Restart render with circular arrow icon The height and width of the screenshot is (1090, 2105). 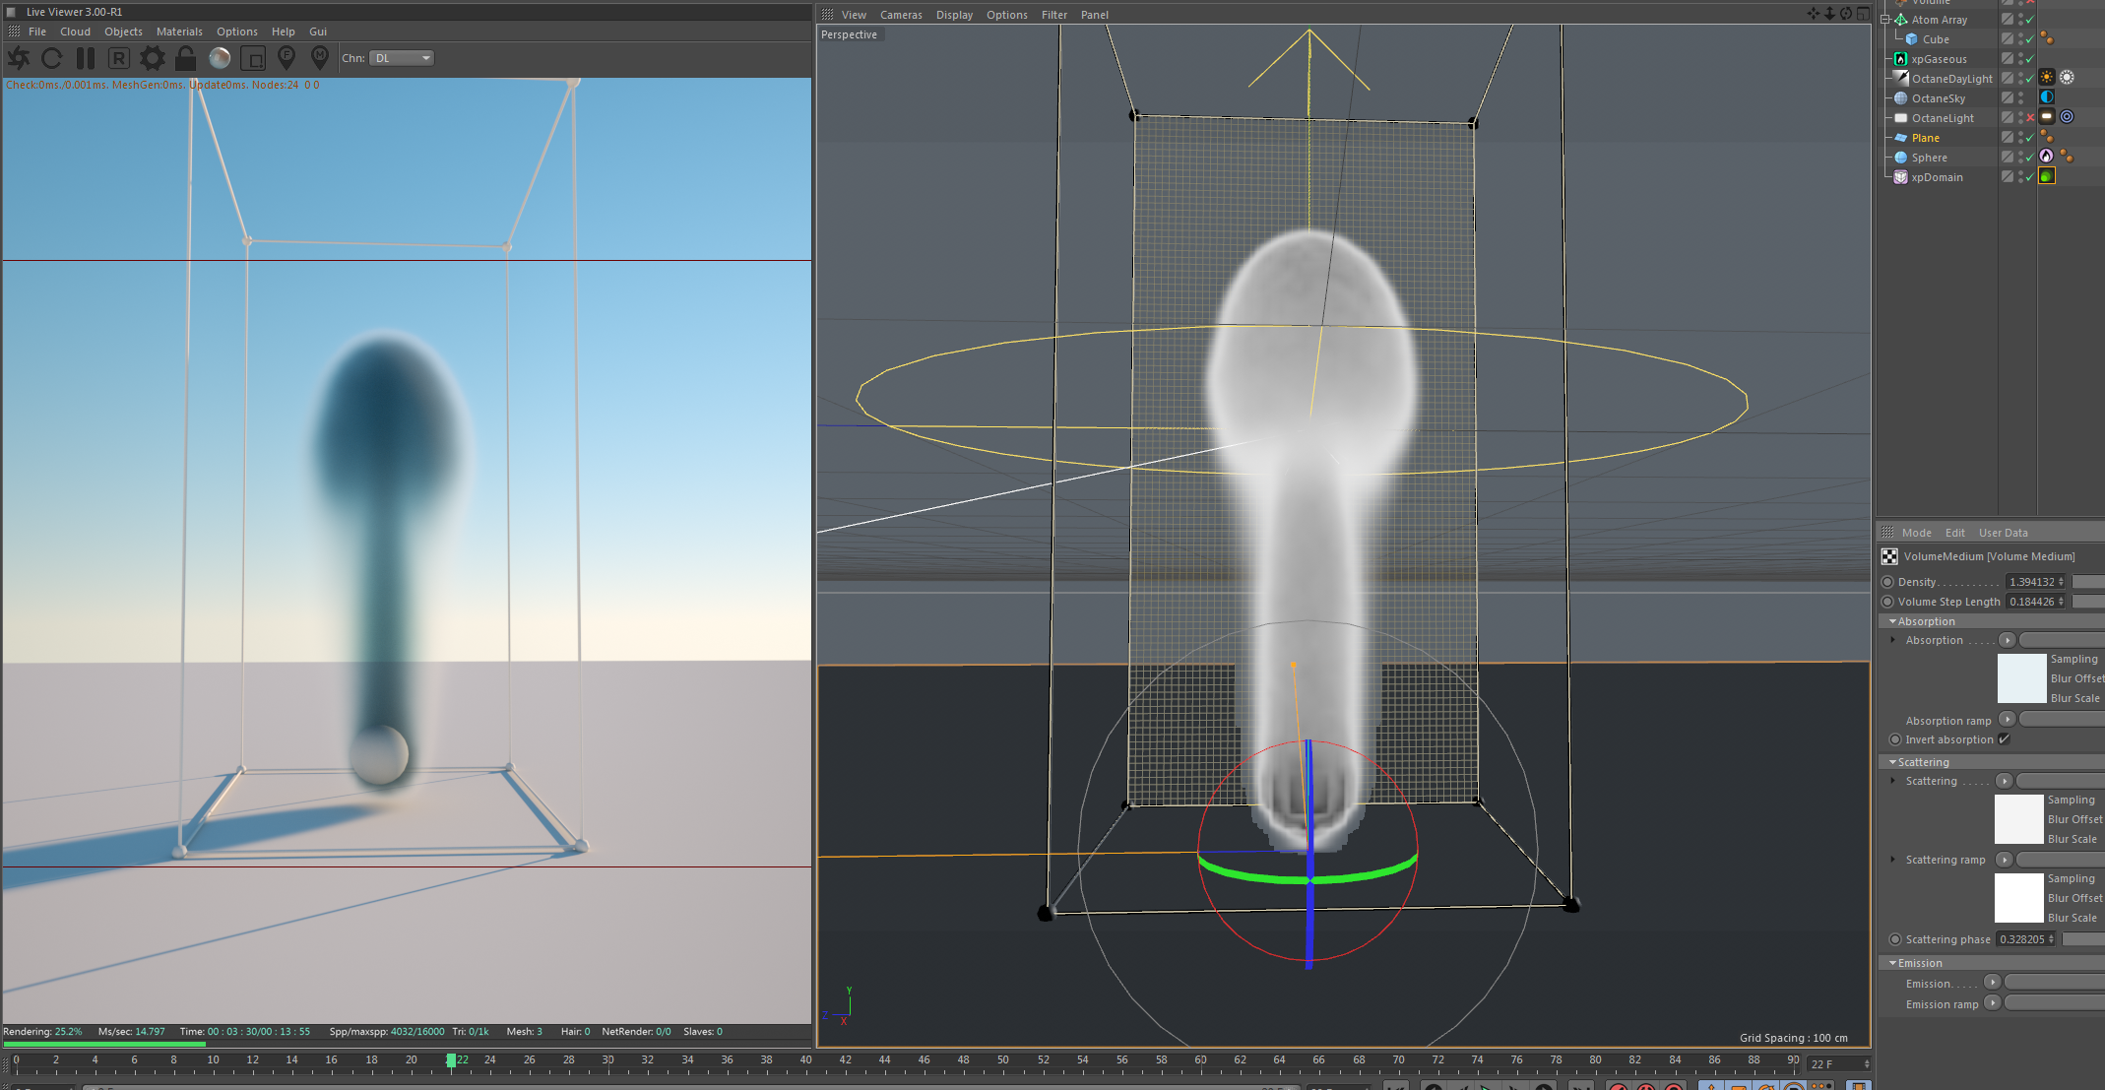52,58
